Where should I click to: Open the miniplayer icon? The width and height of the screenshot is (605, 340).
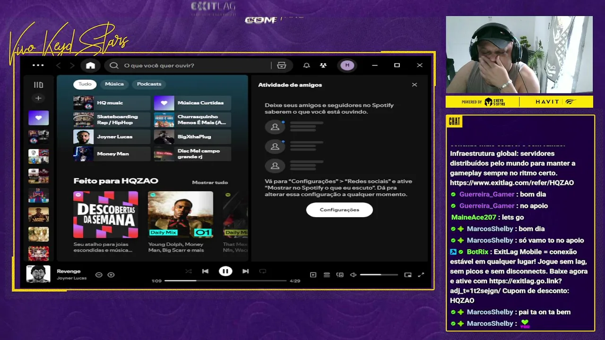(408, 275)
